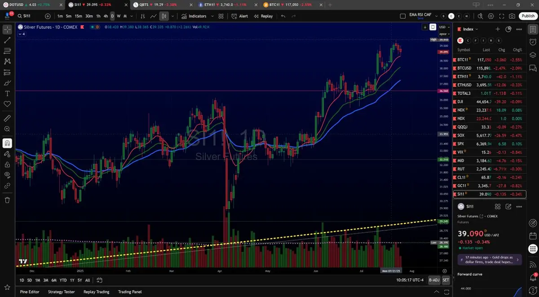Screen dimensions: 539x297
Task: Select the ETHUSD watchlist row
Action: (x=489, y=85)
